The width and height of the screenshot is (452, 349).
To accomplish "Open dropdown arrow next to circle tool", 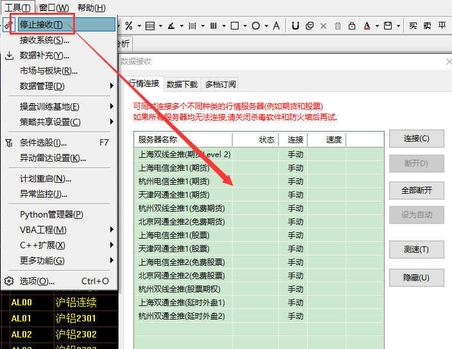I will coord(266,26).
